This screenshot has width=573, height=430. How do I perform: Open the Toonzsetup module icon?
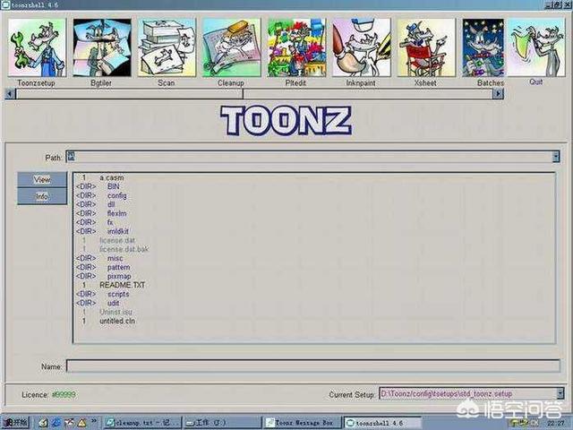37,47
